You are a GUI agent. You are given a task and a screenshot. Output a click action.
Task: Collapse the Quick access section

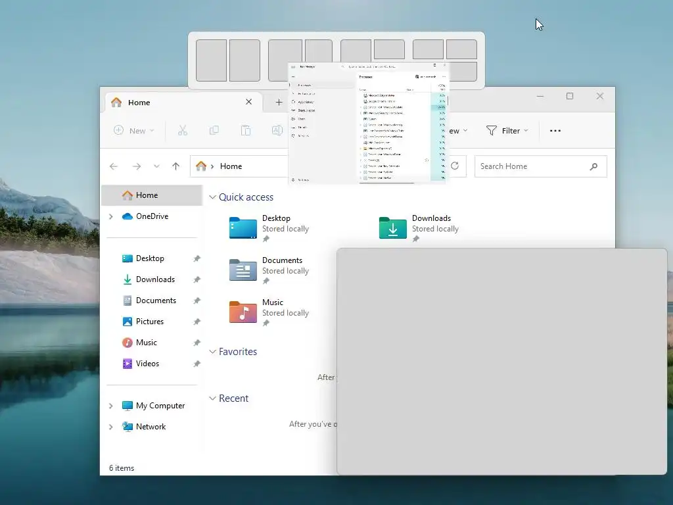[x=212, y=197]
